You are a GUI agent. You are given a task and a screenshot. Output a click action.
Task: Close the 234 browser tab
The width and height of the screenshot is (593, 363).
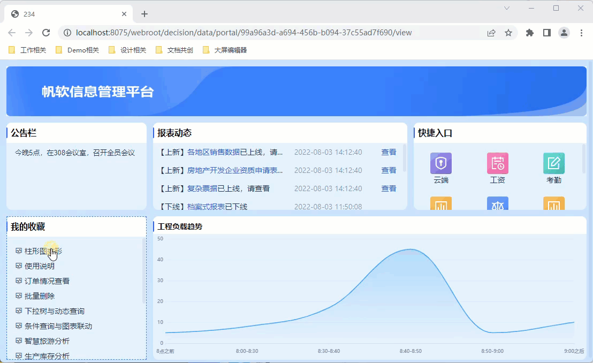tap(124, 14)
